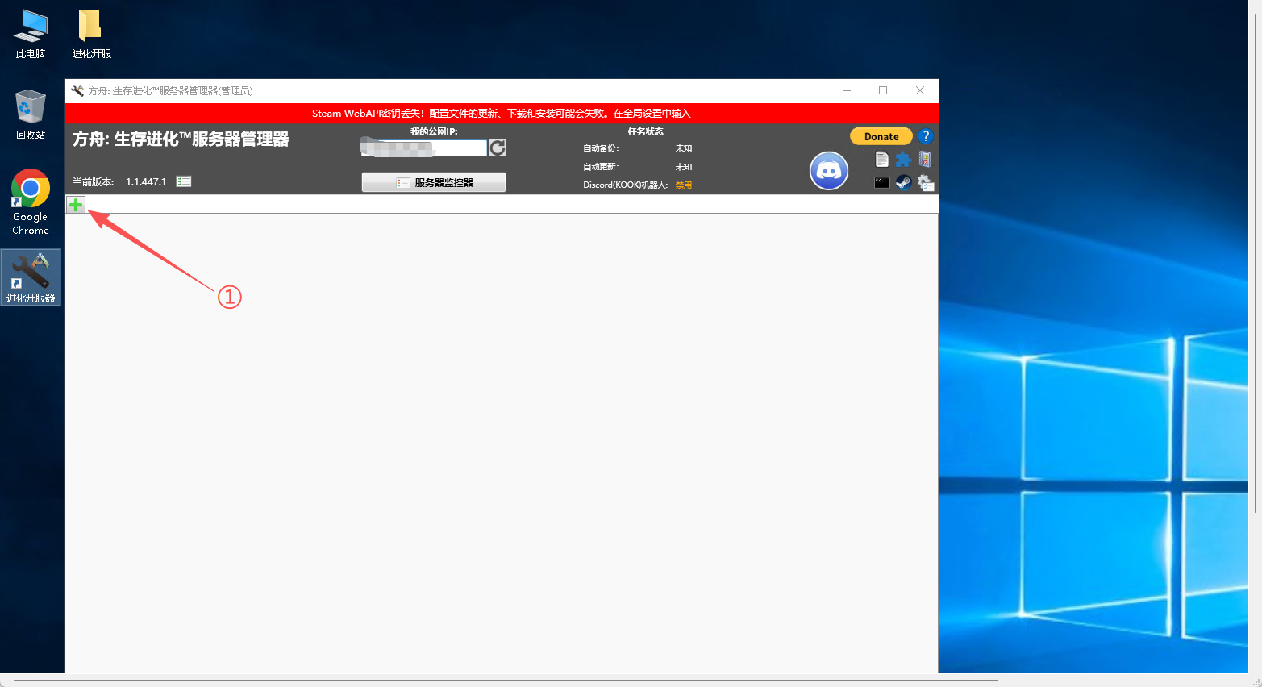
Task: Select the 此电脑 desktop icon
Action: 31,35
